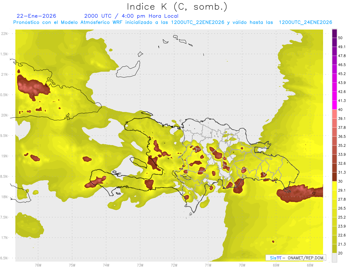
Task: Click the legend value "45.2"
Action: pos(342,74)
